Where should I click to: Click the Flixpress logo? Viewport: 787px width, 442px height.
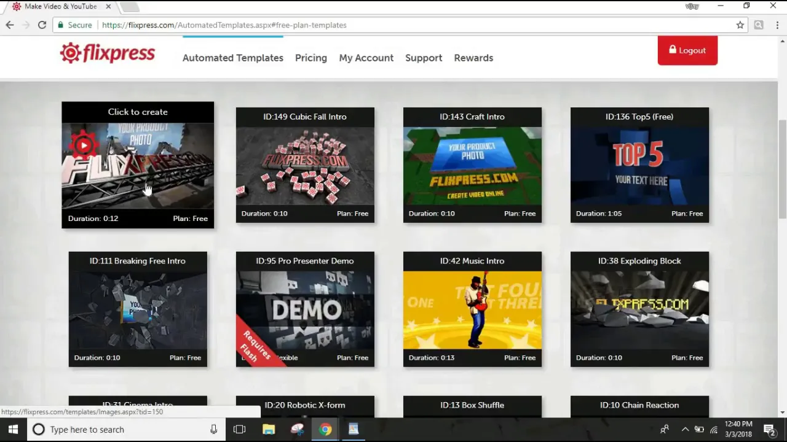point(108,53)
